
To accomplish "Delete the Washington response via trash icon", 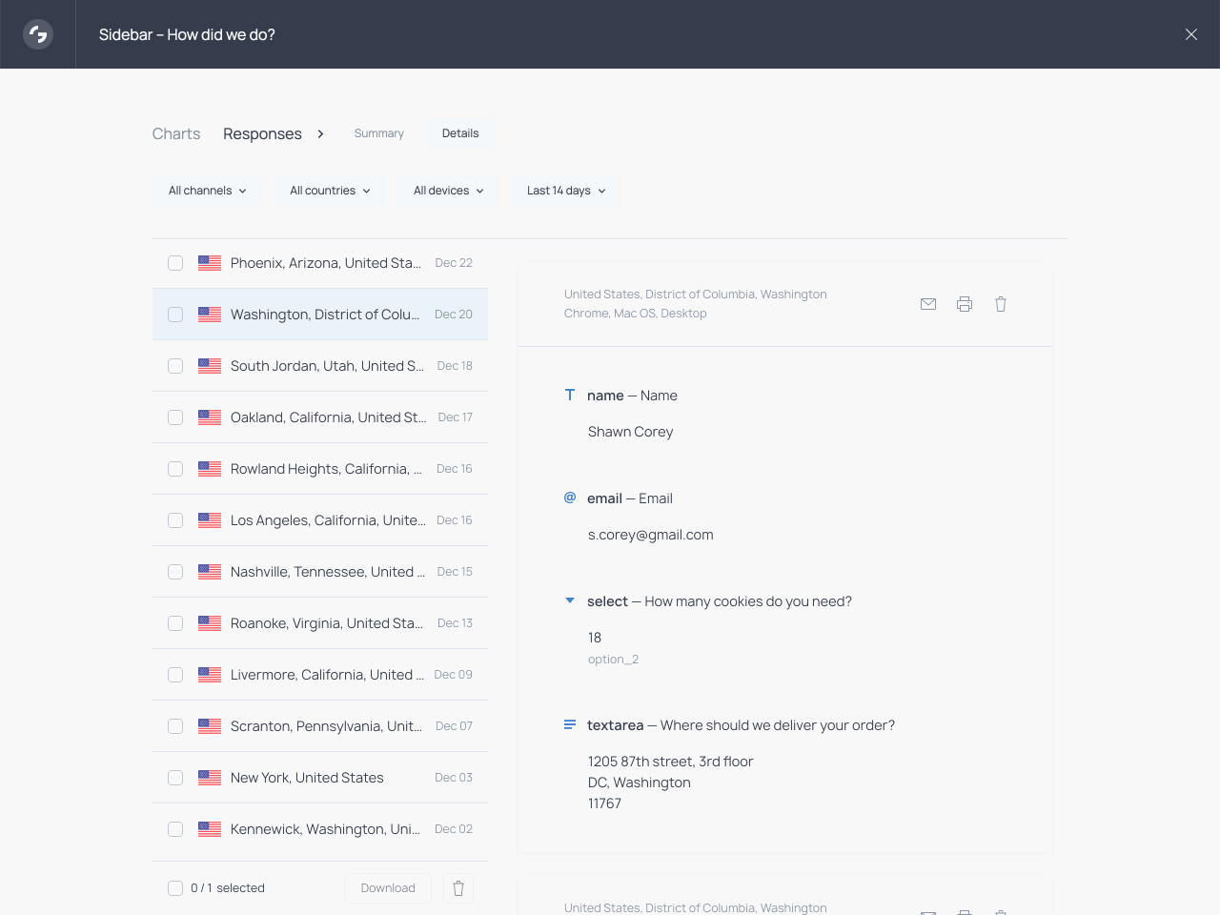I will [x=1001, y=304].
